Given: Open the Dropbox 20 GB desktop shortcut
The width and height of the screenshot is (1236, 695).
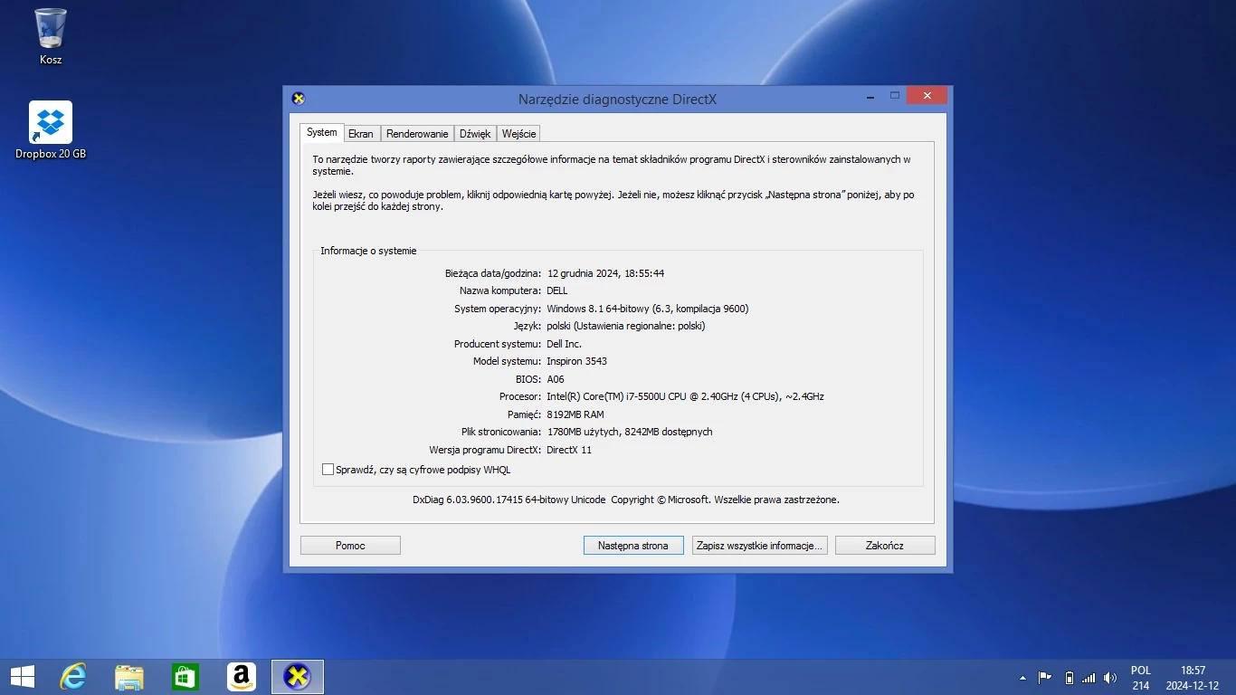Looking at the screenshot, I should 51,130.
